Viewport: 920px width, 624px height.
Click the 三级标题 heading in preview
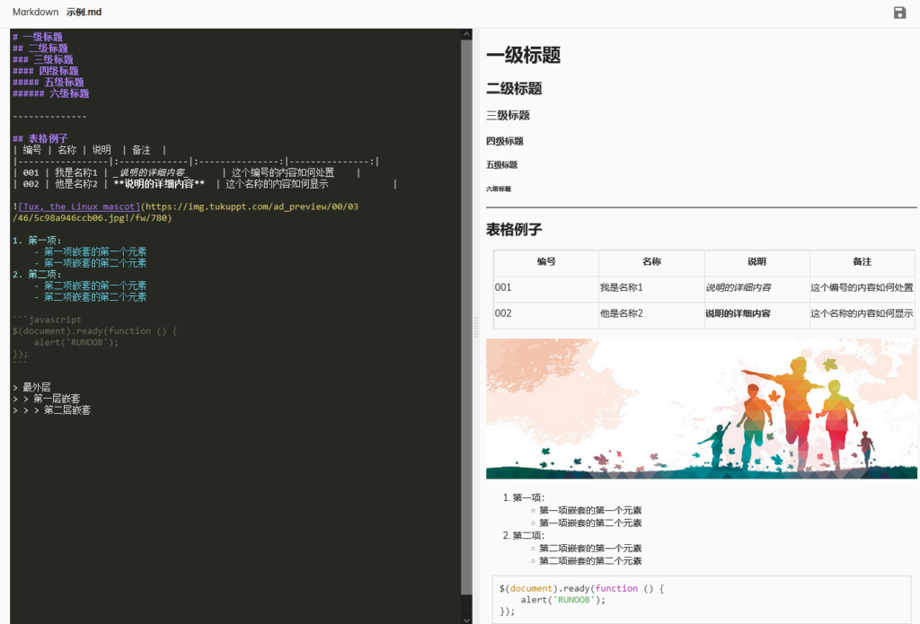[x=509, y=116]
